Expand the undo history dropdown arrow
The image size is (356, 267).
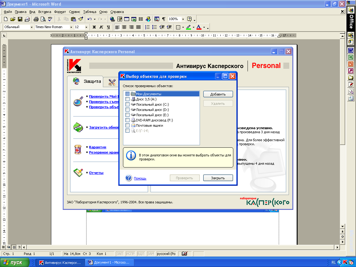click(x=95, y=19)
